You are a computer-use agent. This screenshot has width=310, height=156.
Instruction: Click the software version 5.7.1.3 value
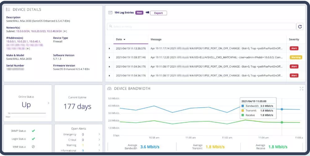tap(57, 59)
